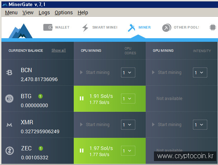
Task: Click BTG GPU Not available text
Action: point(169,99)
